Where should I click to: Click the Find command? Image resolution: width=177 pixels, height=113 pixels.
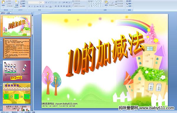[x=129, y=1]
